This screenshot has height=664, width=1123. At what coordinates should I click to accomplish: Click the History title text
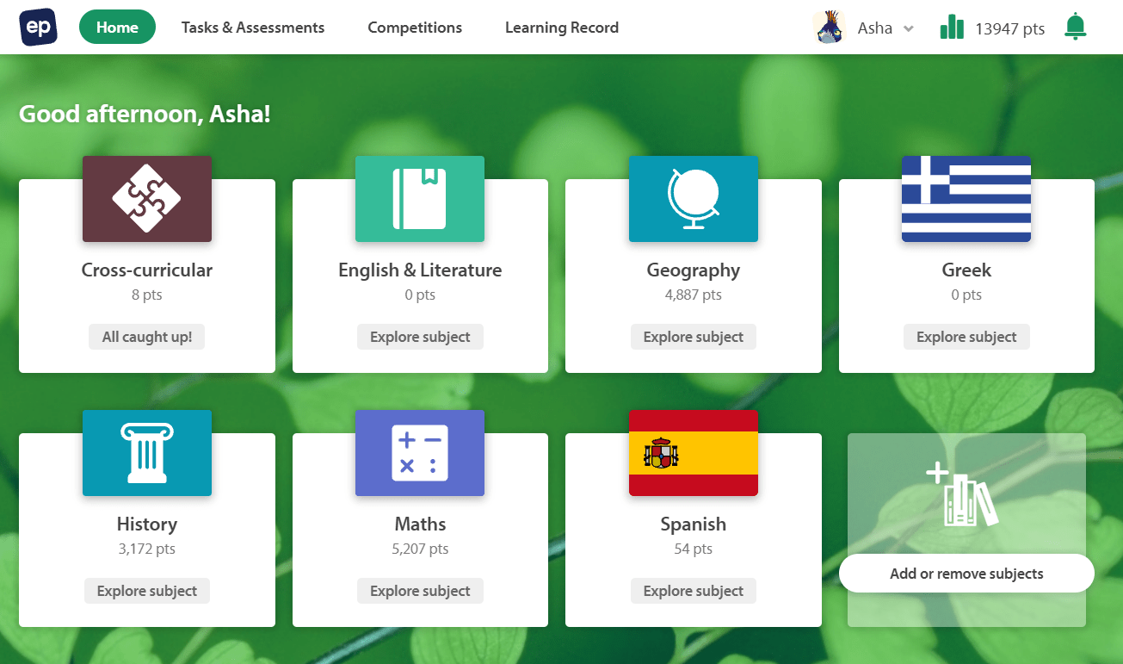(147, 524)
